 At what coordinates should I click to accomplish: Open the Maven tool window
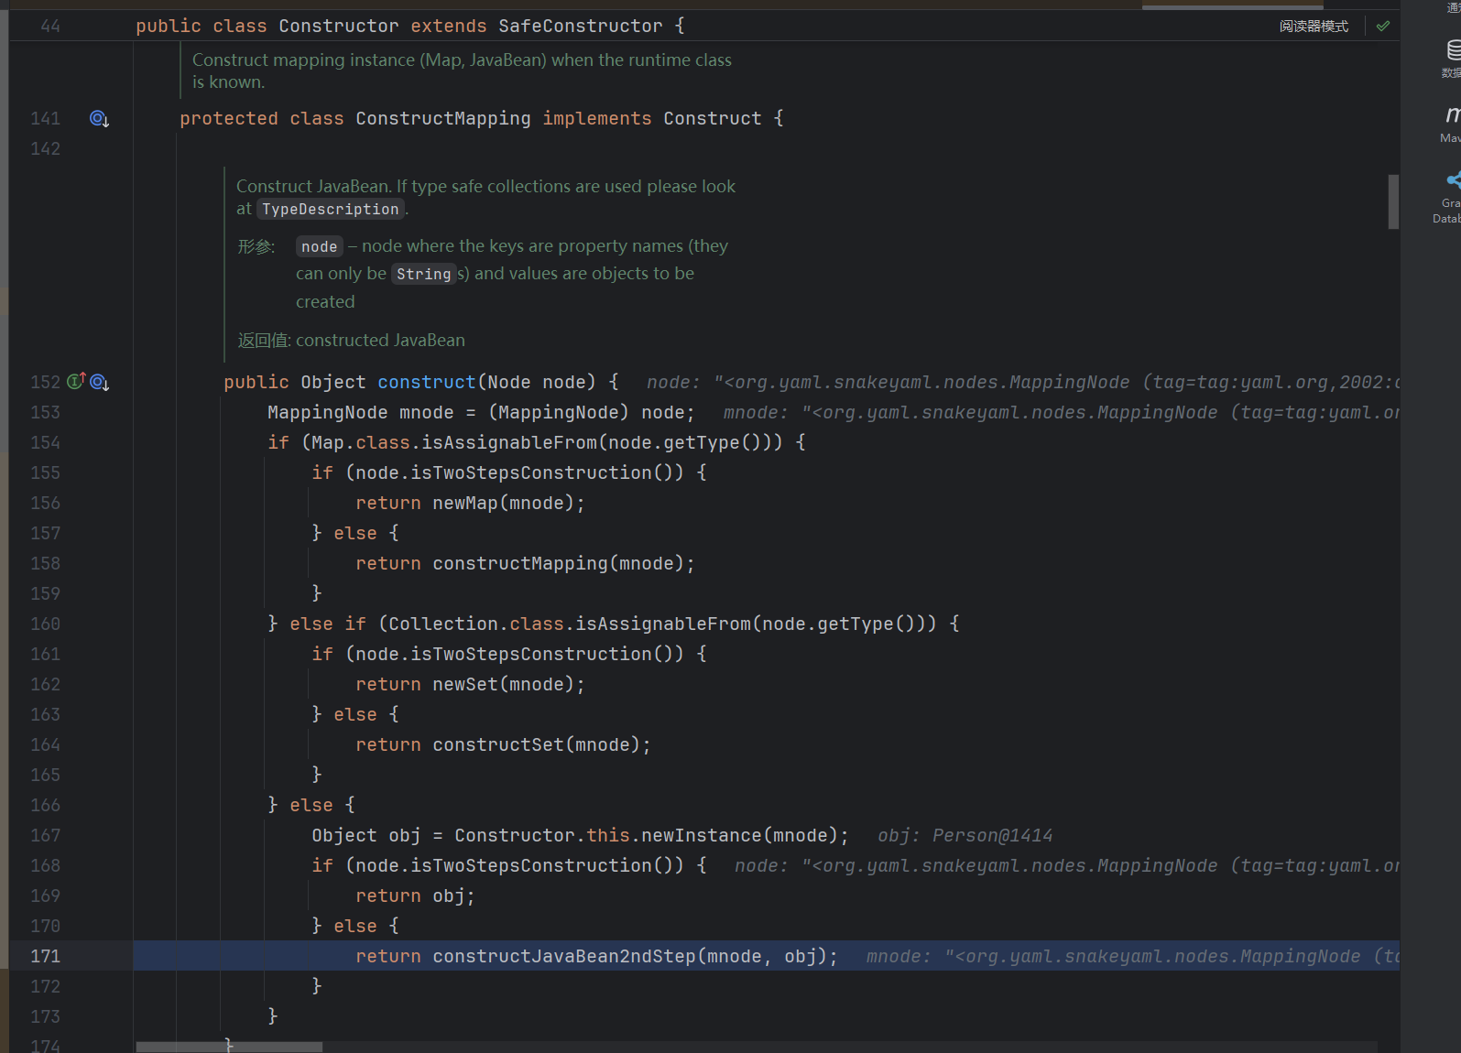[1452, 116]
